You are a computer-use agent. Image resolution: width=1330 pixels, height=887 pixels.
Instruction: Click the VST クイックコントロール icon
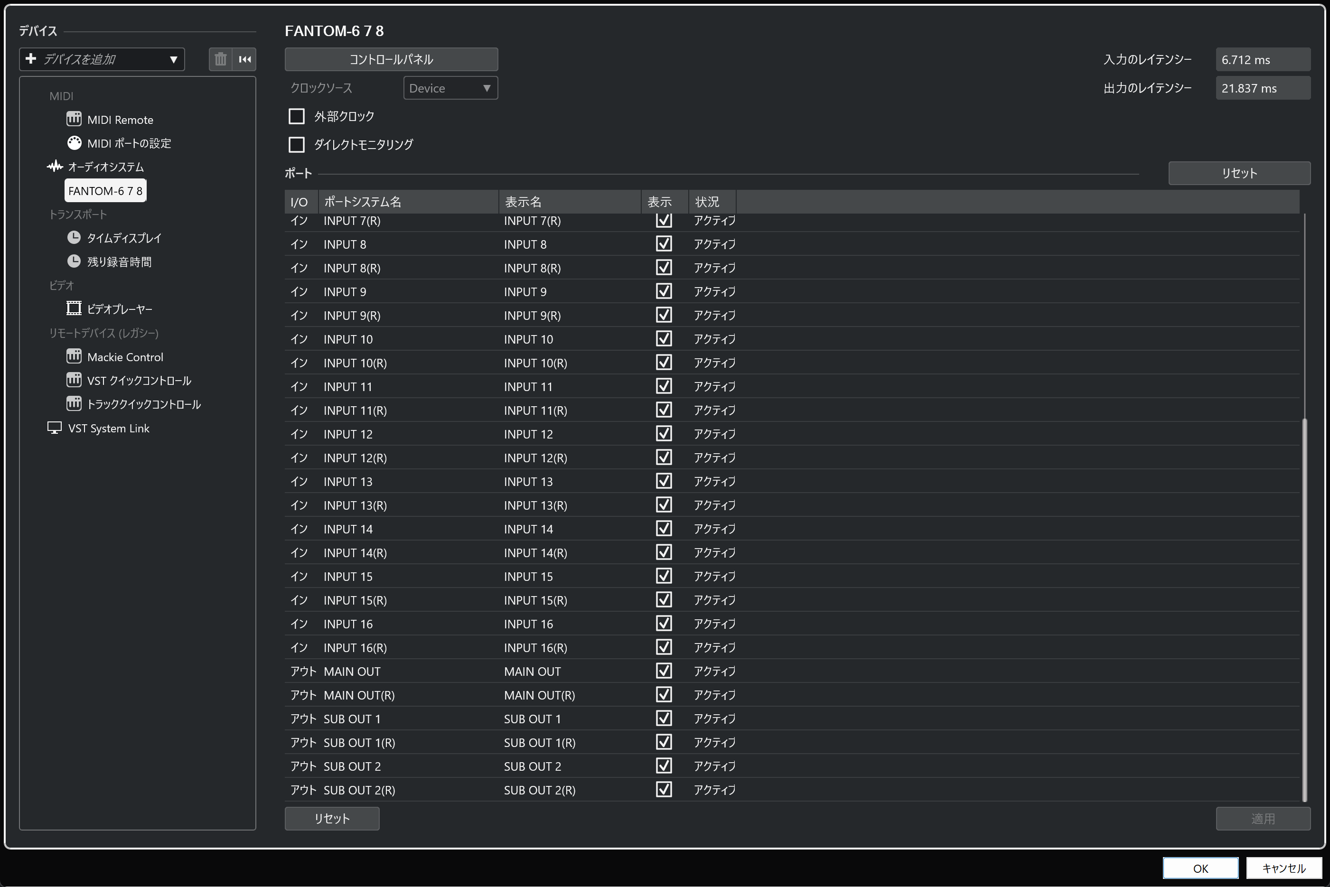point(74,380)
